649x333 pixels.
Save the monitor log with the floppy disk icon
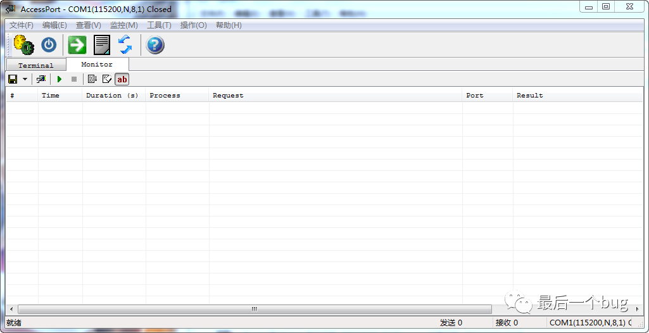coord(12,79)
